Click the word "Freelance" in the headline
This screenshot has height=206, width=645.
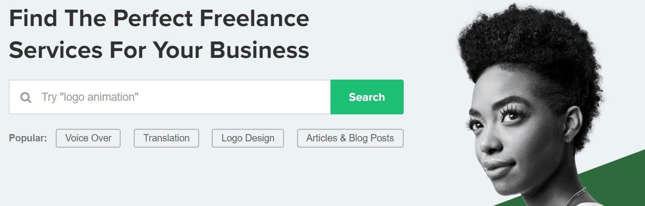255,19
